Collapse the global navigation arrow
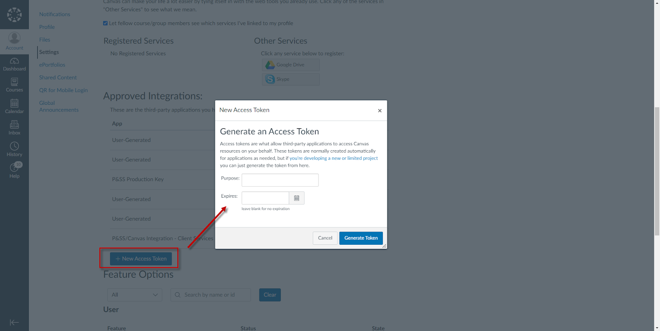This screenshot has height=331, width=660. (14, 322)
